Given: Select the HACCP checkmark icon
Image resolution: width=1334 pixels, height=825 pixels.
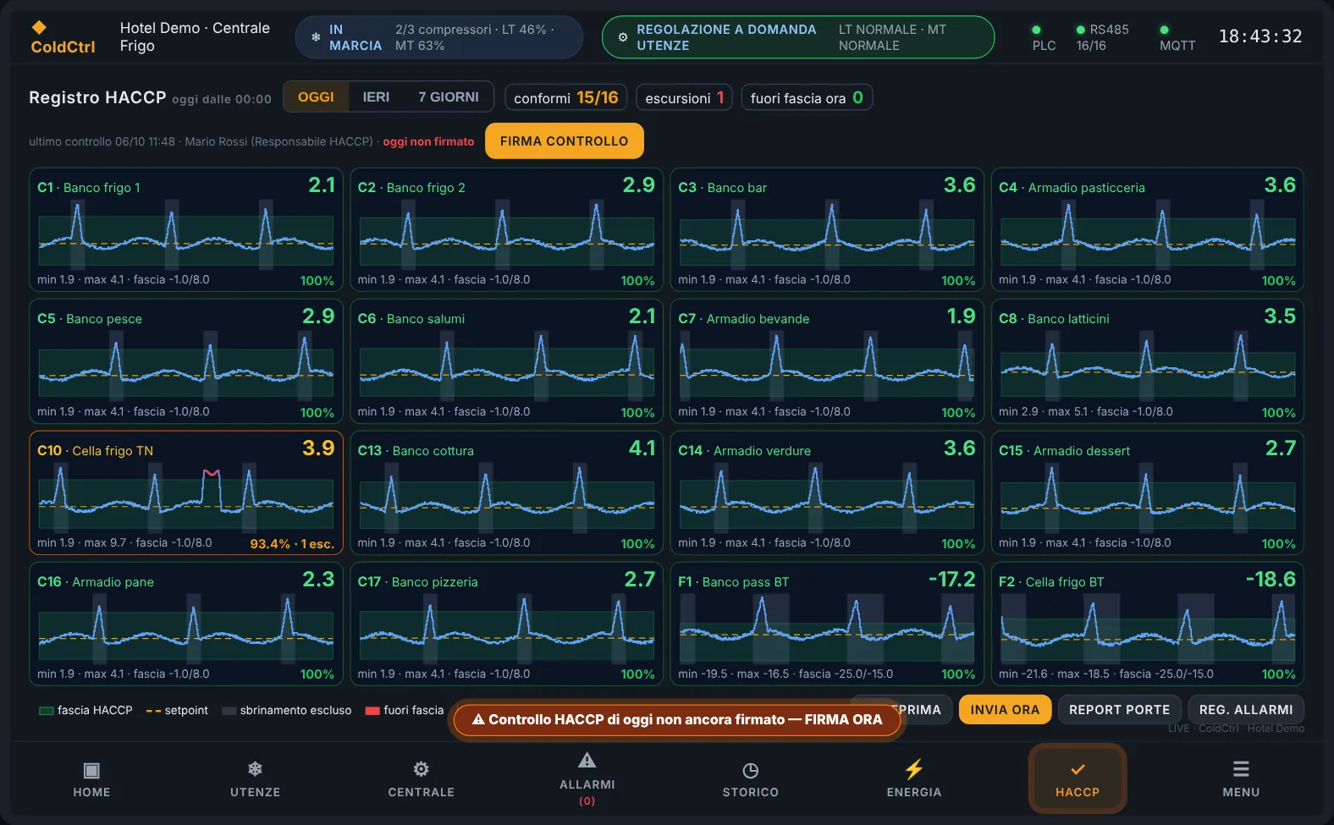Looking at the screenshot, I should click(x=1078, y=770).
